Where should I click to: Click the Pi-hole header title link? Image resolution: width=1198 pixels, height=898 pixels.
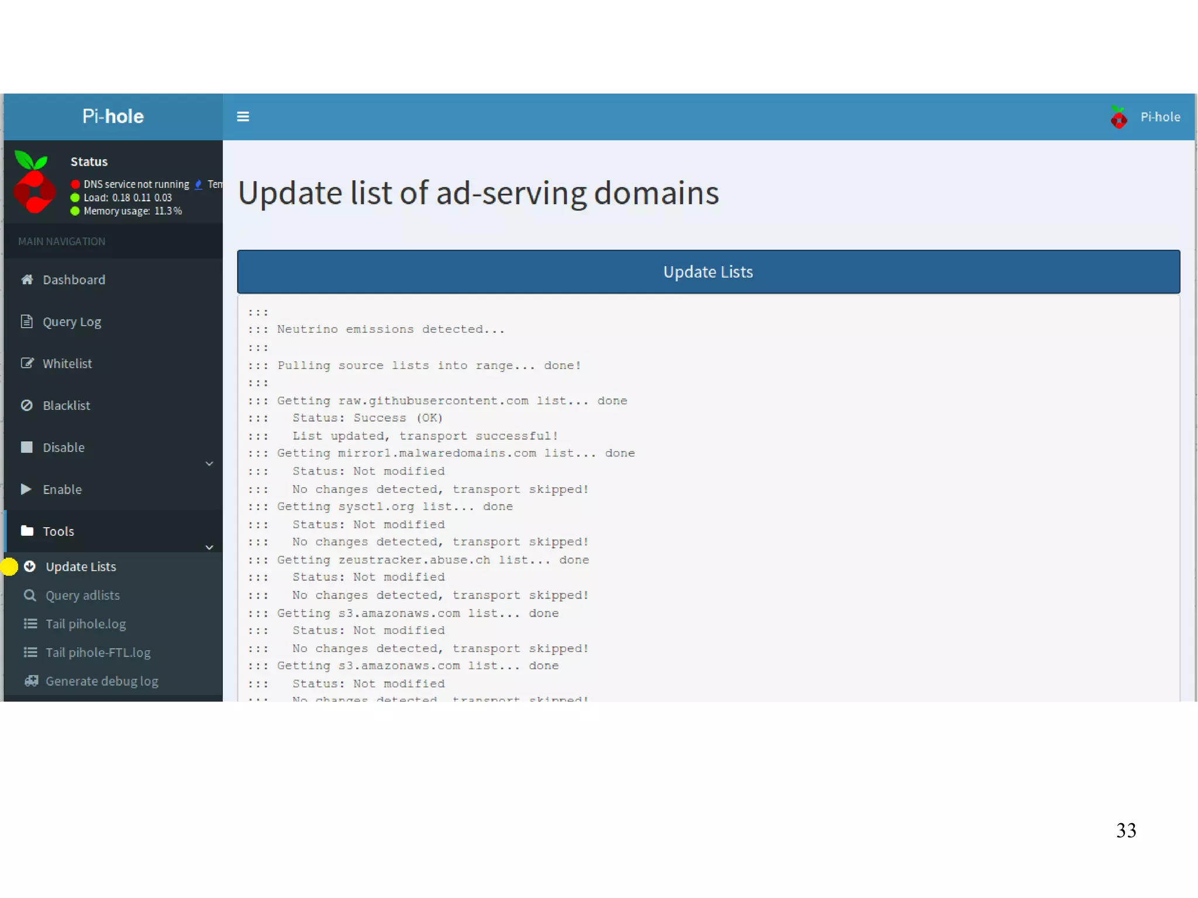(x=113, y=116)
